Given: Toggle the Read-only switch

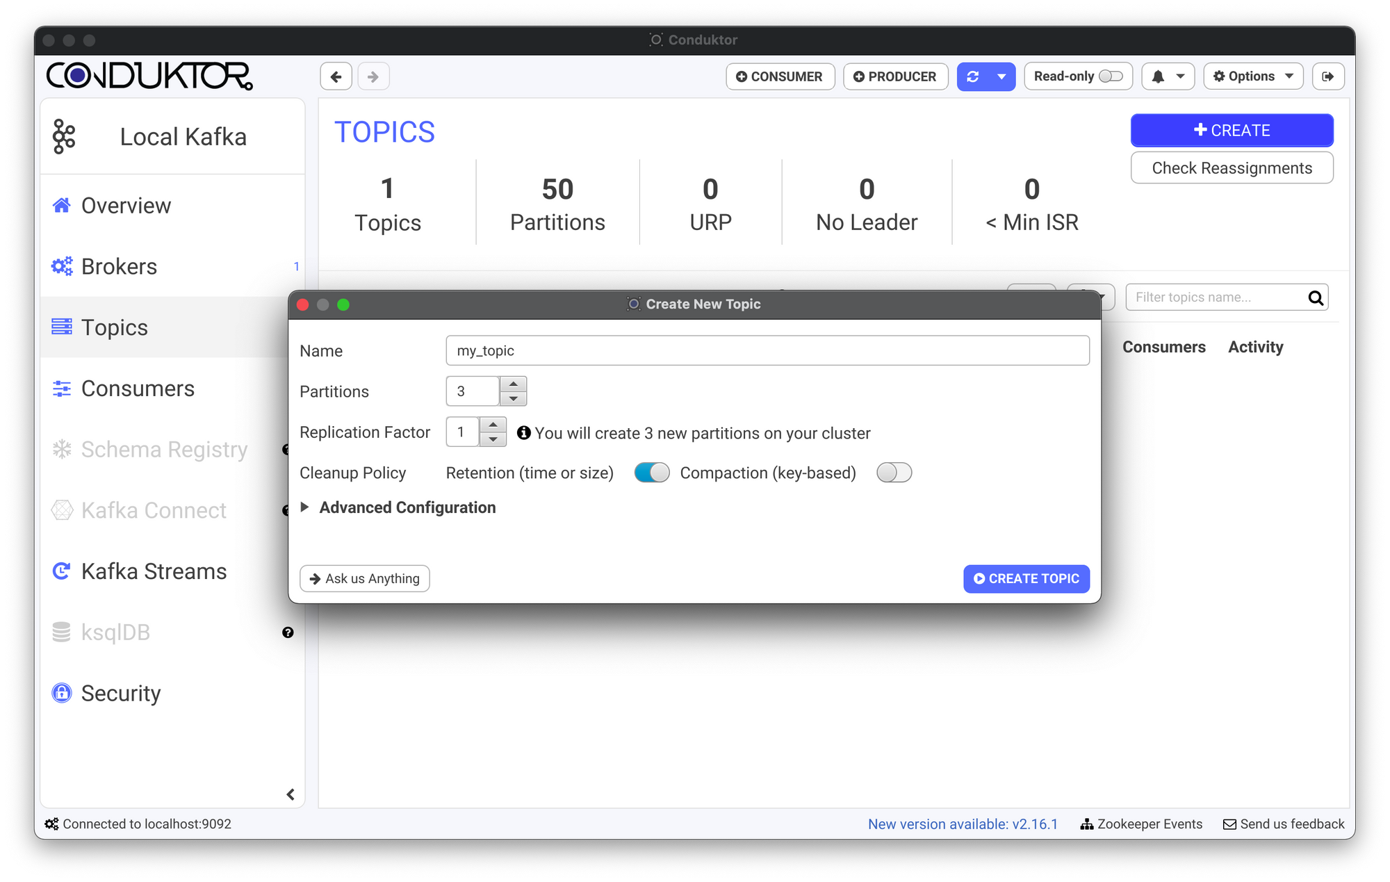Looking at the screenshot, I should (x=1111, y=76).
